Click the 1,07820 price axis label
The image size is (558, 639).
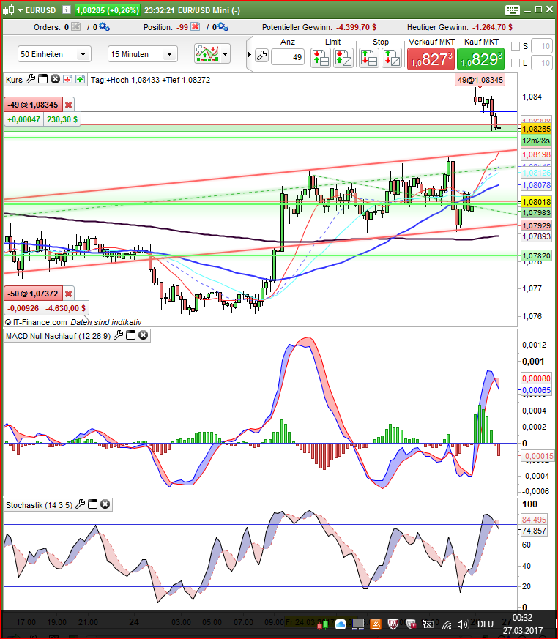pos(536,256)
